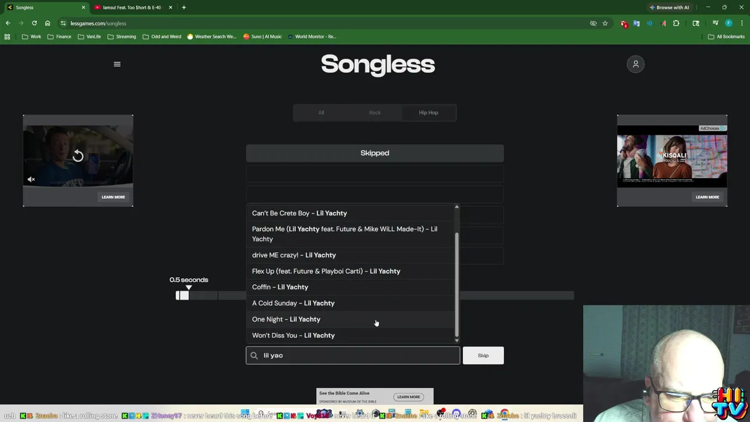Click the blue sound waves extension icon

coord(650,23)
